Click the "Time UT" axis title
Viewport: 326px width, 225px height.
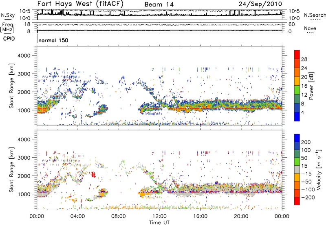click(159, 222)
